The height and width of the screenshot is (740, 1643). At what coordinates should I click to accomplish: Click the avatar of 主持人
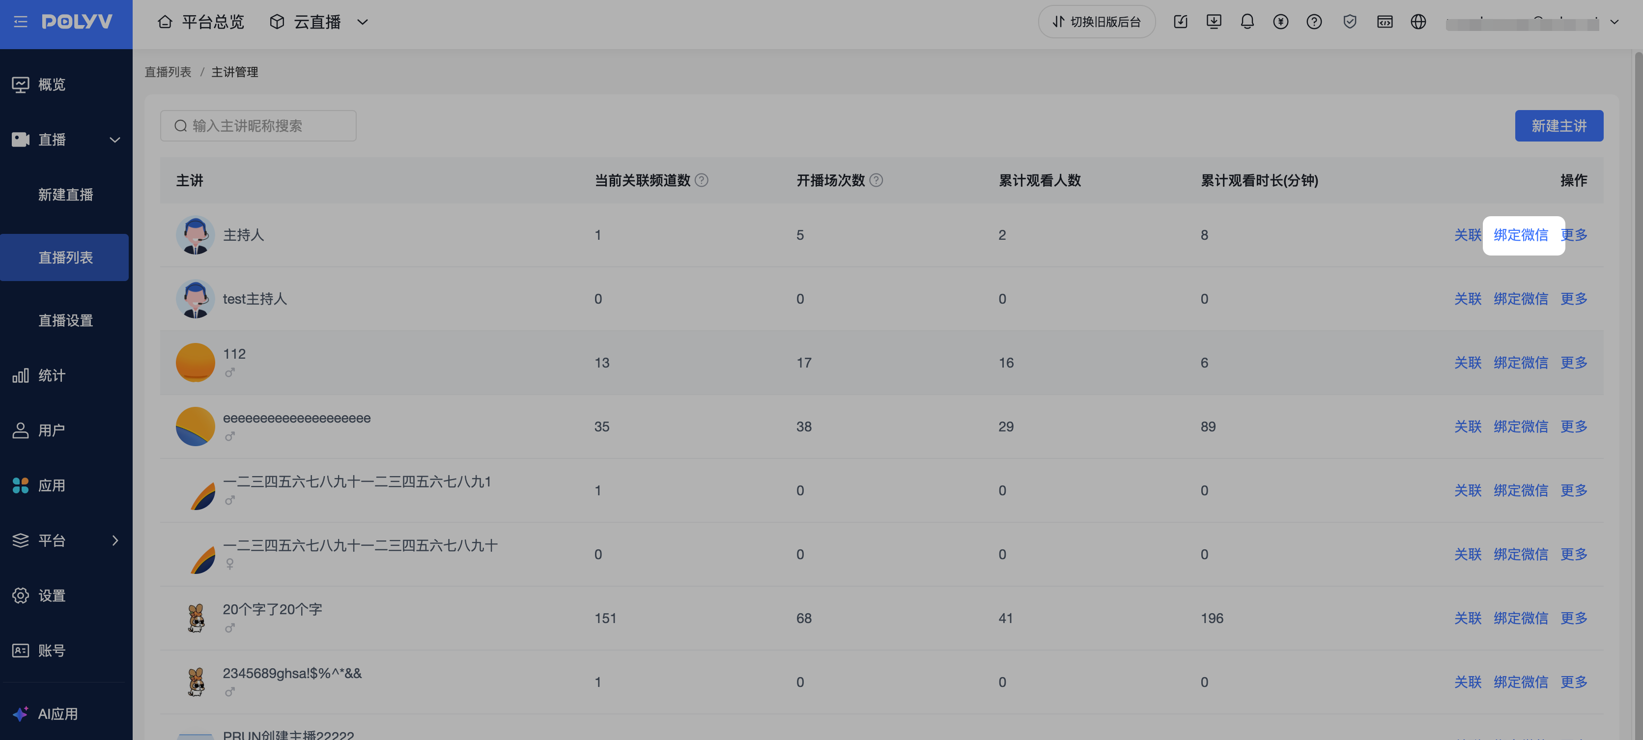tap(195, 235)
